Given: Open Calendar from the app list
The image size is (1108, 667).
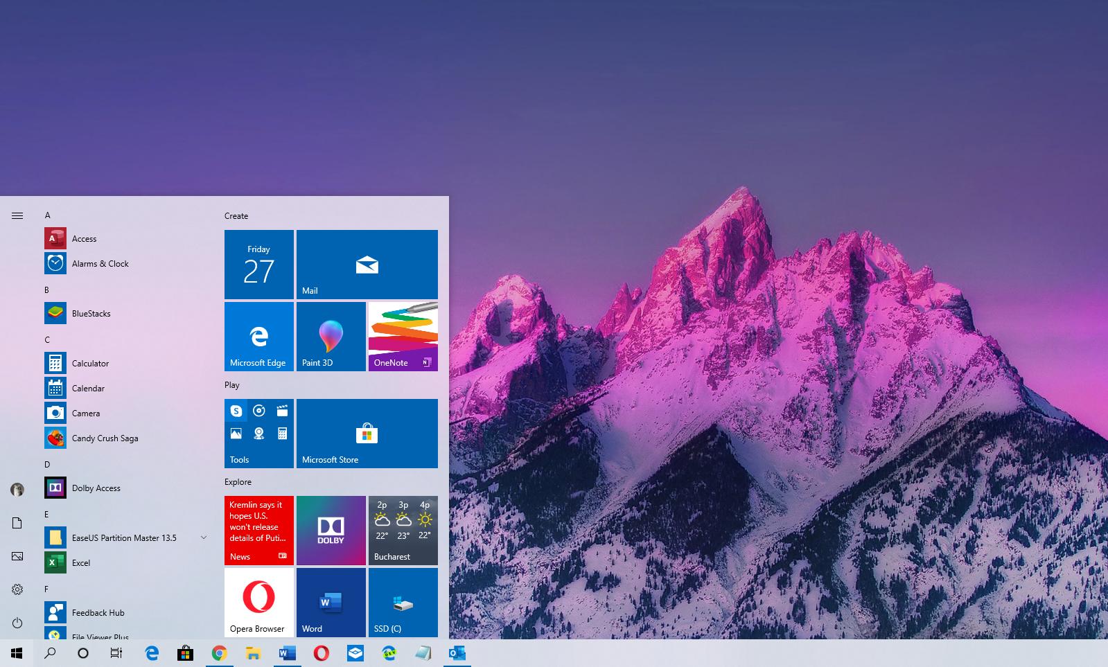Looking at the screenshot, I should (x=125, y=388).
